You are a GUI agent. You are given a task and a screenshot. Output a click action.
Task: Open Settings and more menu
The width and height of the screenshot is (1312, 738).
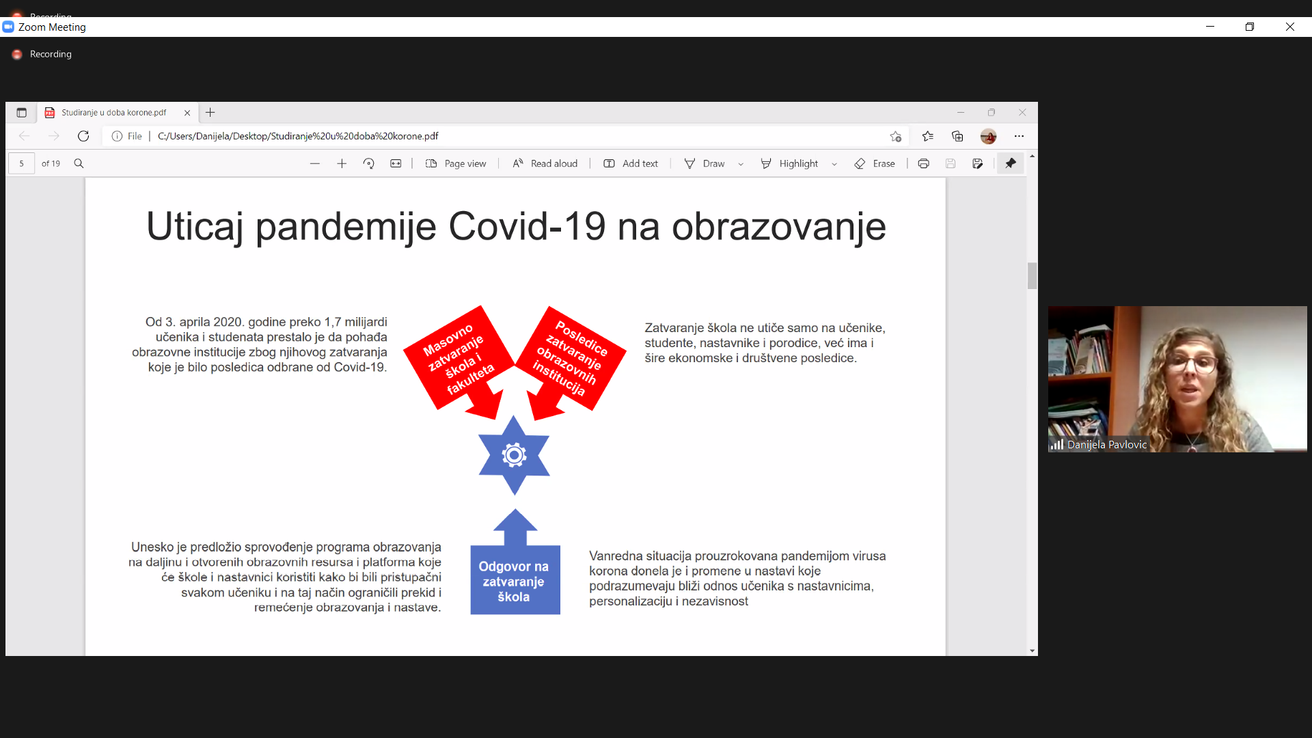coord(1019,136)
